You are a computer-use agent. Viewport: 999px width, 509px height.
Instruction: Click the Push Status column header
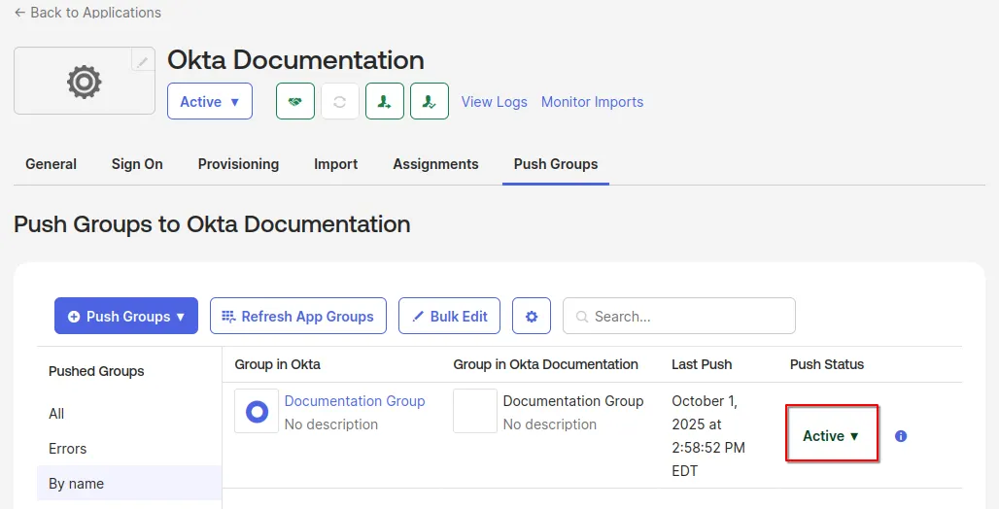pos(827,364)
